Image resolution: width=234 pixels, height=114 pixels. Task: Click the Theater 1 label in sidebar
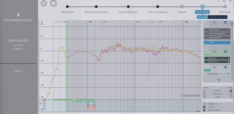pyautogui.click(x=18, y=49)
